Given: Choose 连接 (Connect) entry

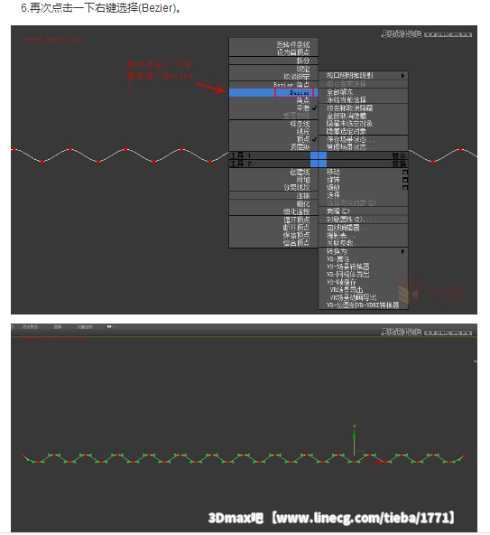Looking at the screenshot, I should [x=303, y=196].
